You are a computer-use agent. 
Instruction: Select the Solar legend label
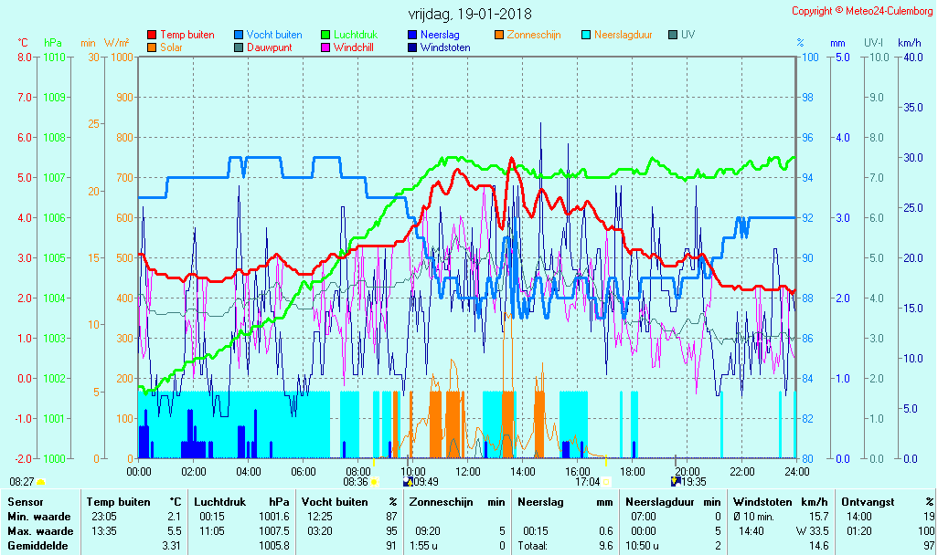point(175,47)
